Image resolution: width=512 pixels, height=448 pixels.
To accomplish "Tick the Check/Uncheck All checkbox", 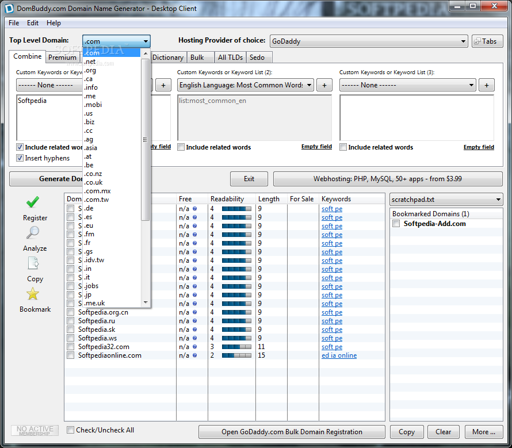I will (70, 430).
